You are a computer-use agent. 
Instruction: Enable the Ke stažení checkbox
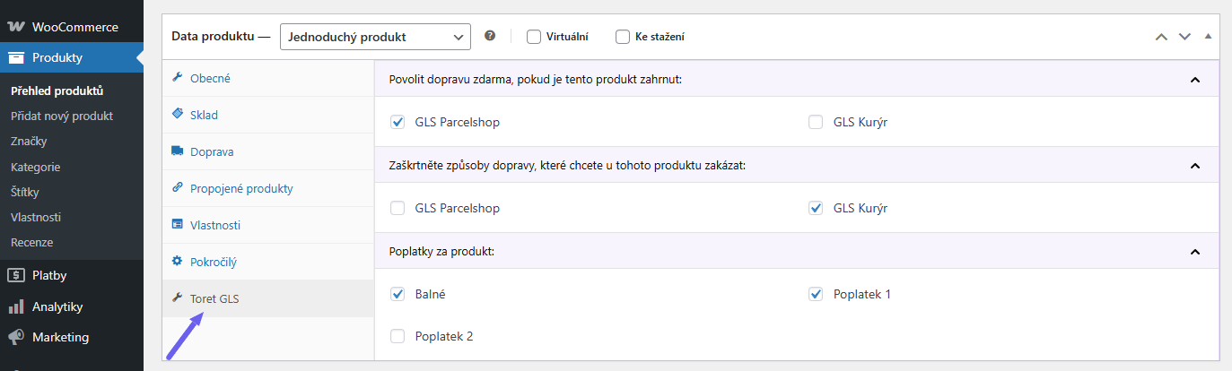[623, 37]
